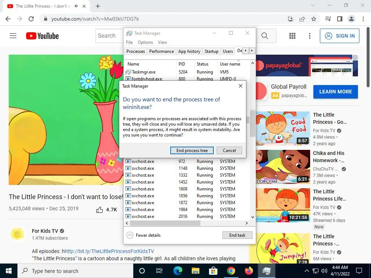Image resolution: width=371 pixels, height=278 pixels.
Task: Click YouTube search field
Action: [x=109, y=36]
